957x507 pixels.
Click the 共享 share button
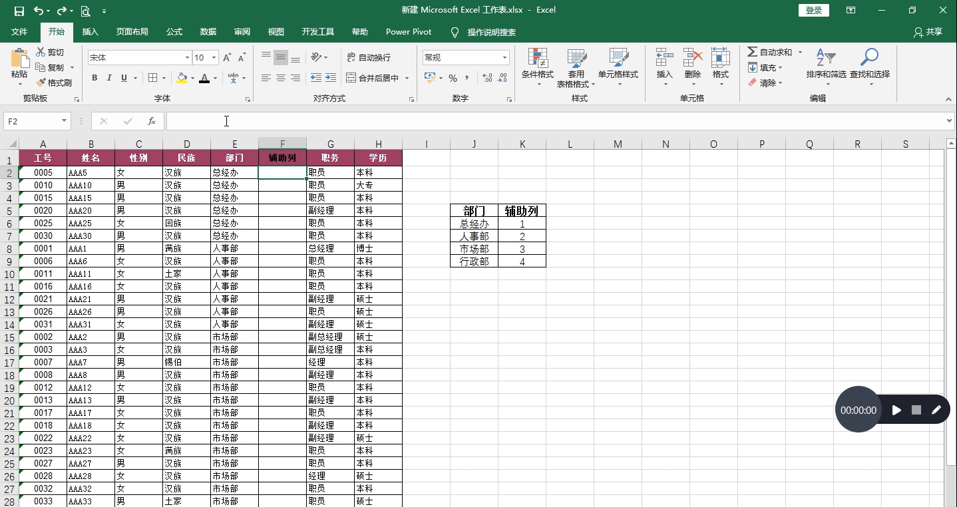pyautogui.click(x=928, y=32)
